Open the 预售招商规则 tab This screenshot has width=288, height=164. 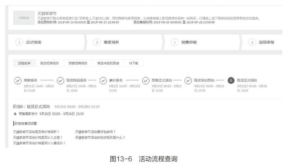click(78, 63)
